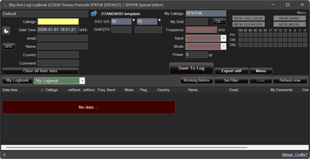Click the app icon in the title bar
The image size is (310, 159).
(x=5, y=5)
